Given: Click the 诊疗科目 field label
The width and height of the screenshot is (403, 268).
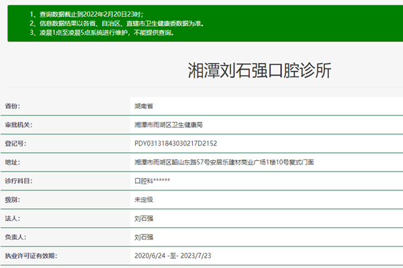Looking at the screenshot, I should [19, 181].
